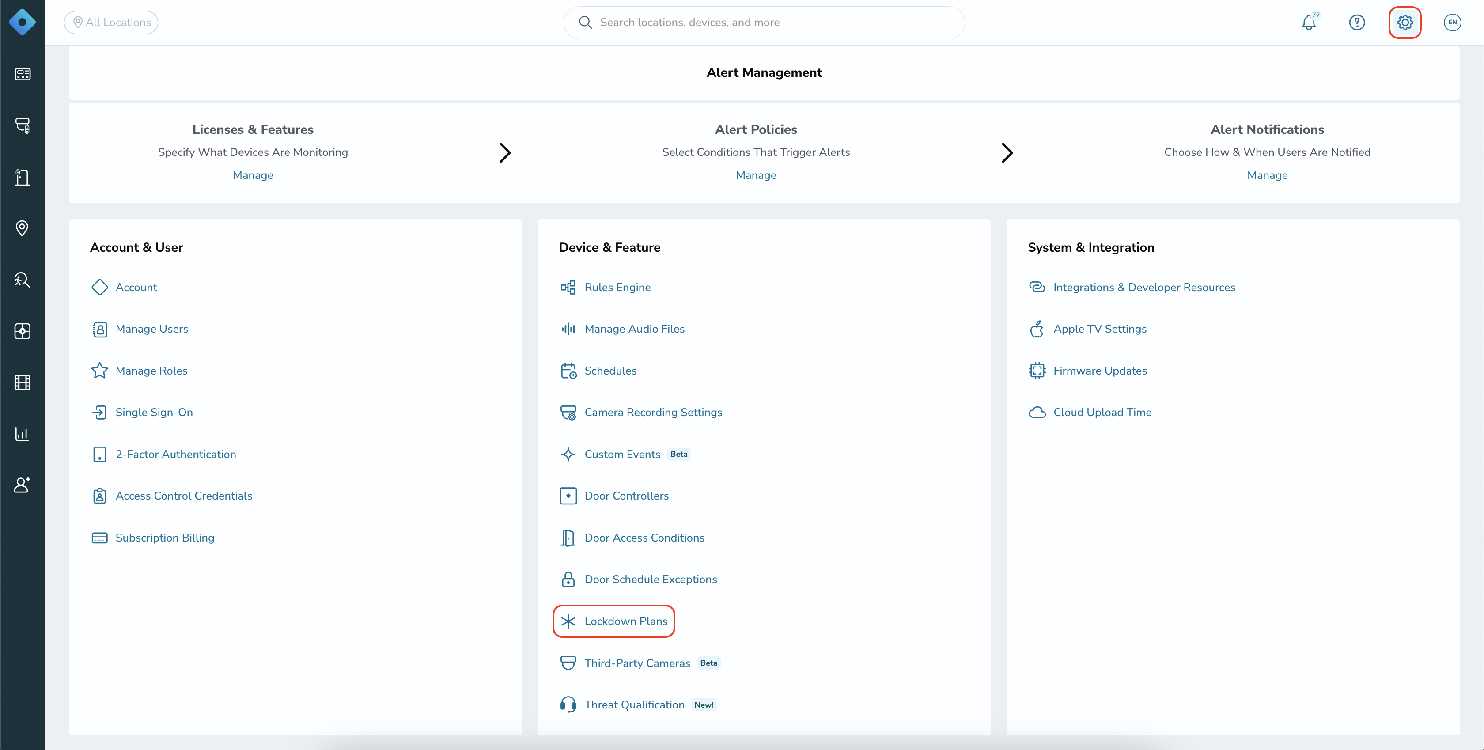Open Camera Recording Settings
This screenshot has width=1484, height=750.
point(653,413)
